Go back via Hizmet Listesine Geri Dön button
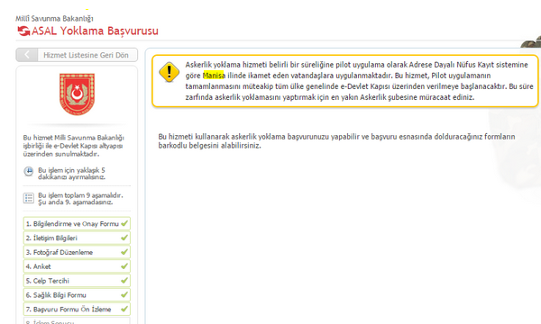The width and height of the screenshot is (541, 324). pos(77,55)
